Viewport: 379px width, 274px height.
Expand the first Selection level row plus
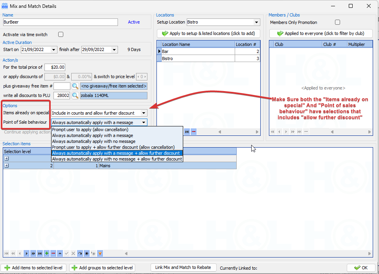click(x=7, y=159)
